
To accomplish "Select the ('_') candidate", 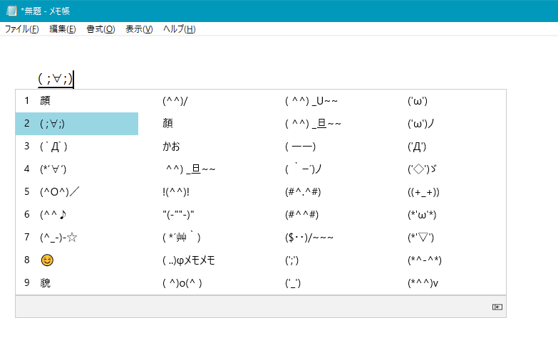I will (x=293, y=283).
